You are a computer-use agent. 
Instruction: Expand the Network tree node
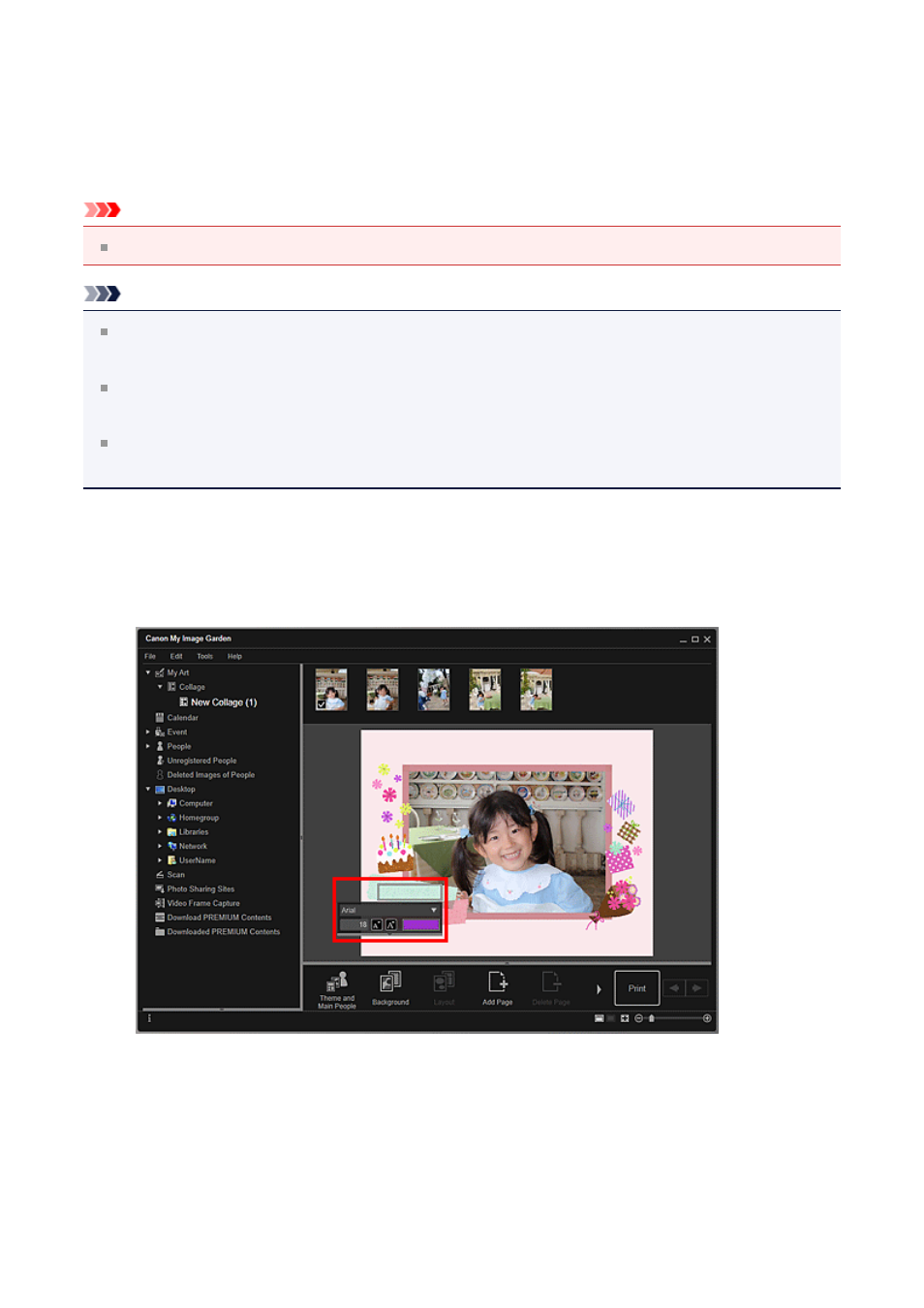[x=160, y=846]
